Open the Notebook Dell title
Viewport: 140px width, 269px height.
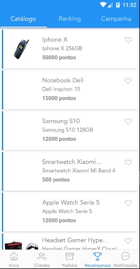[x=63, y=80]
